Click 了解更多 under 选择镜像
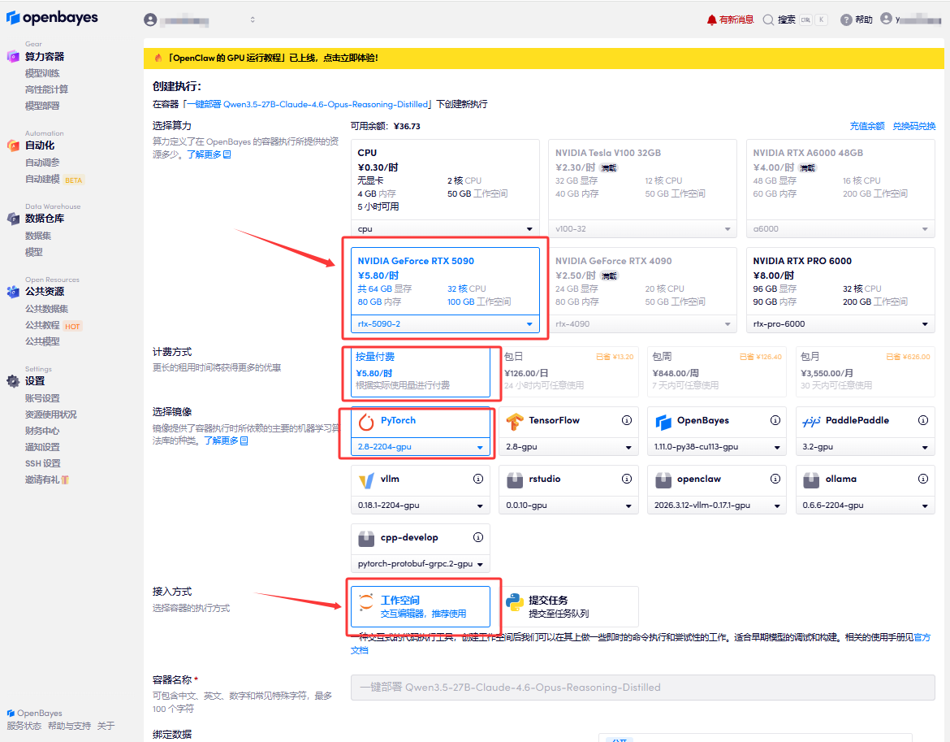This screenshot has width=950, height=742. tap(226, 440)
